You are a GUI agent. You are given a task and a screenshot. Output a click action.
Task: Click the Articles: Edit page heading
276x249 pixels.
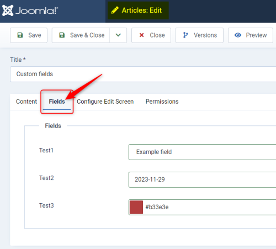click(142, 10)
